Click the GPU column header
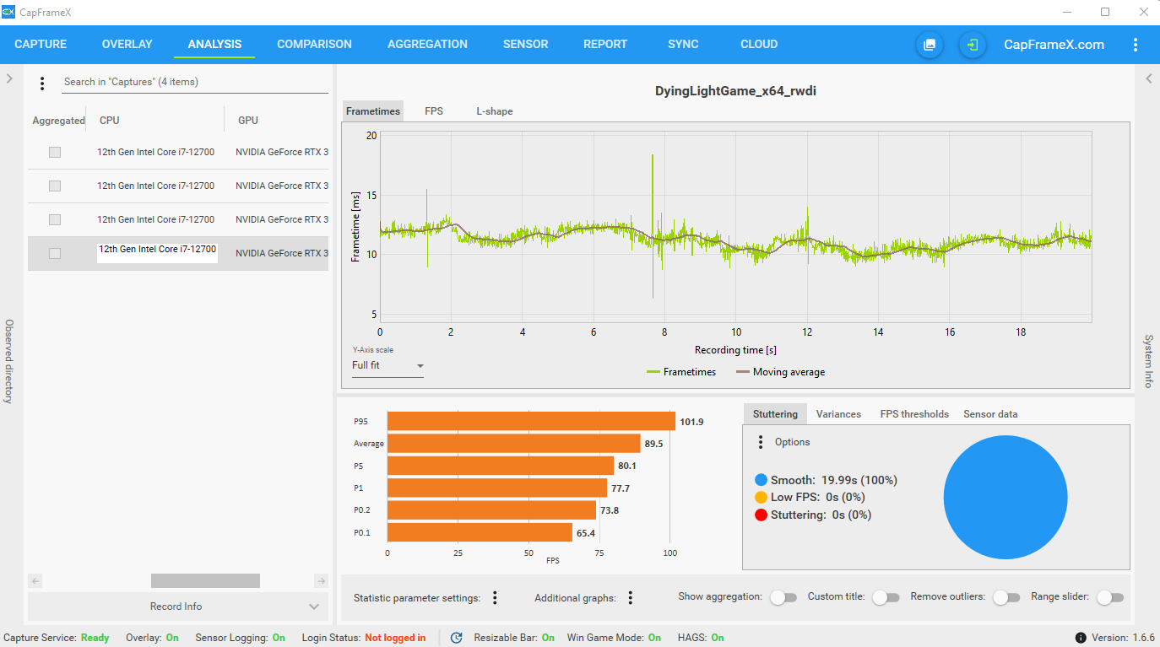This screenshot has width=1160, height=647. (x=248, y=121)
